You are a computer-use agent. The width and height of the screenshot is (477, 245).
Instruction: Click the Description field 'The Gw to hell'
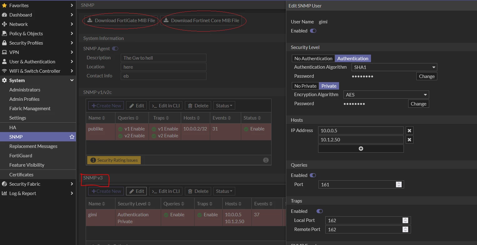(x=163, y=58)
